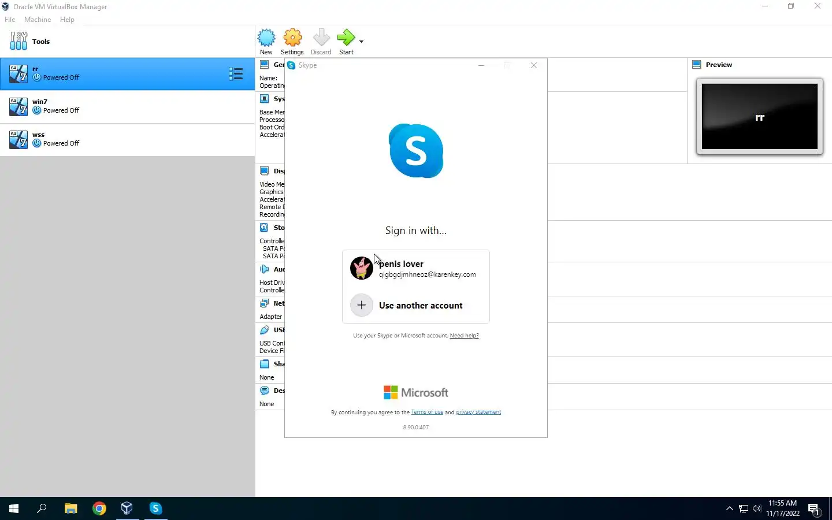The height and width of the screenshot is (520, 832).
Task: Switch to Skype in the taskbar
Action: pos(155,508)
